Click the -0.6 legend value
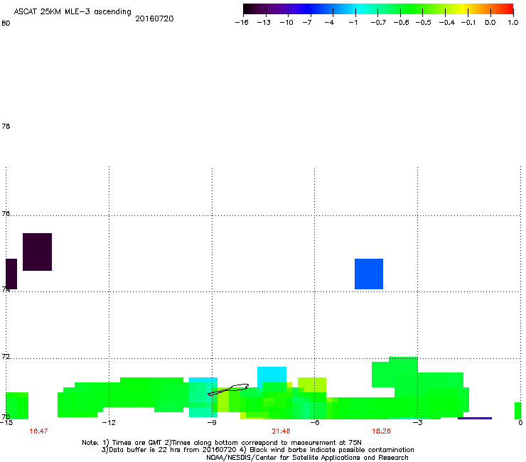Screen dimensions: 526x462 [x=401, y=23]
